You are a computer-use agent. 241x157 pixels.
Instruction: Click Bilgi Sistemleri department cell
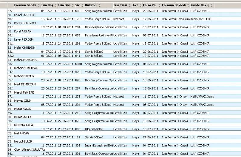point(94,129)
